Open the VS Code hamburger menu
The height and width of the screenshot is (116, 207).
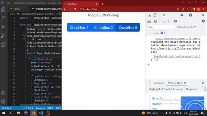click(9, 3)
